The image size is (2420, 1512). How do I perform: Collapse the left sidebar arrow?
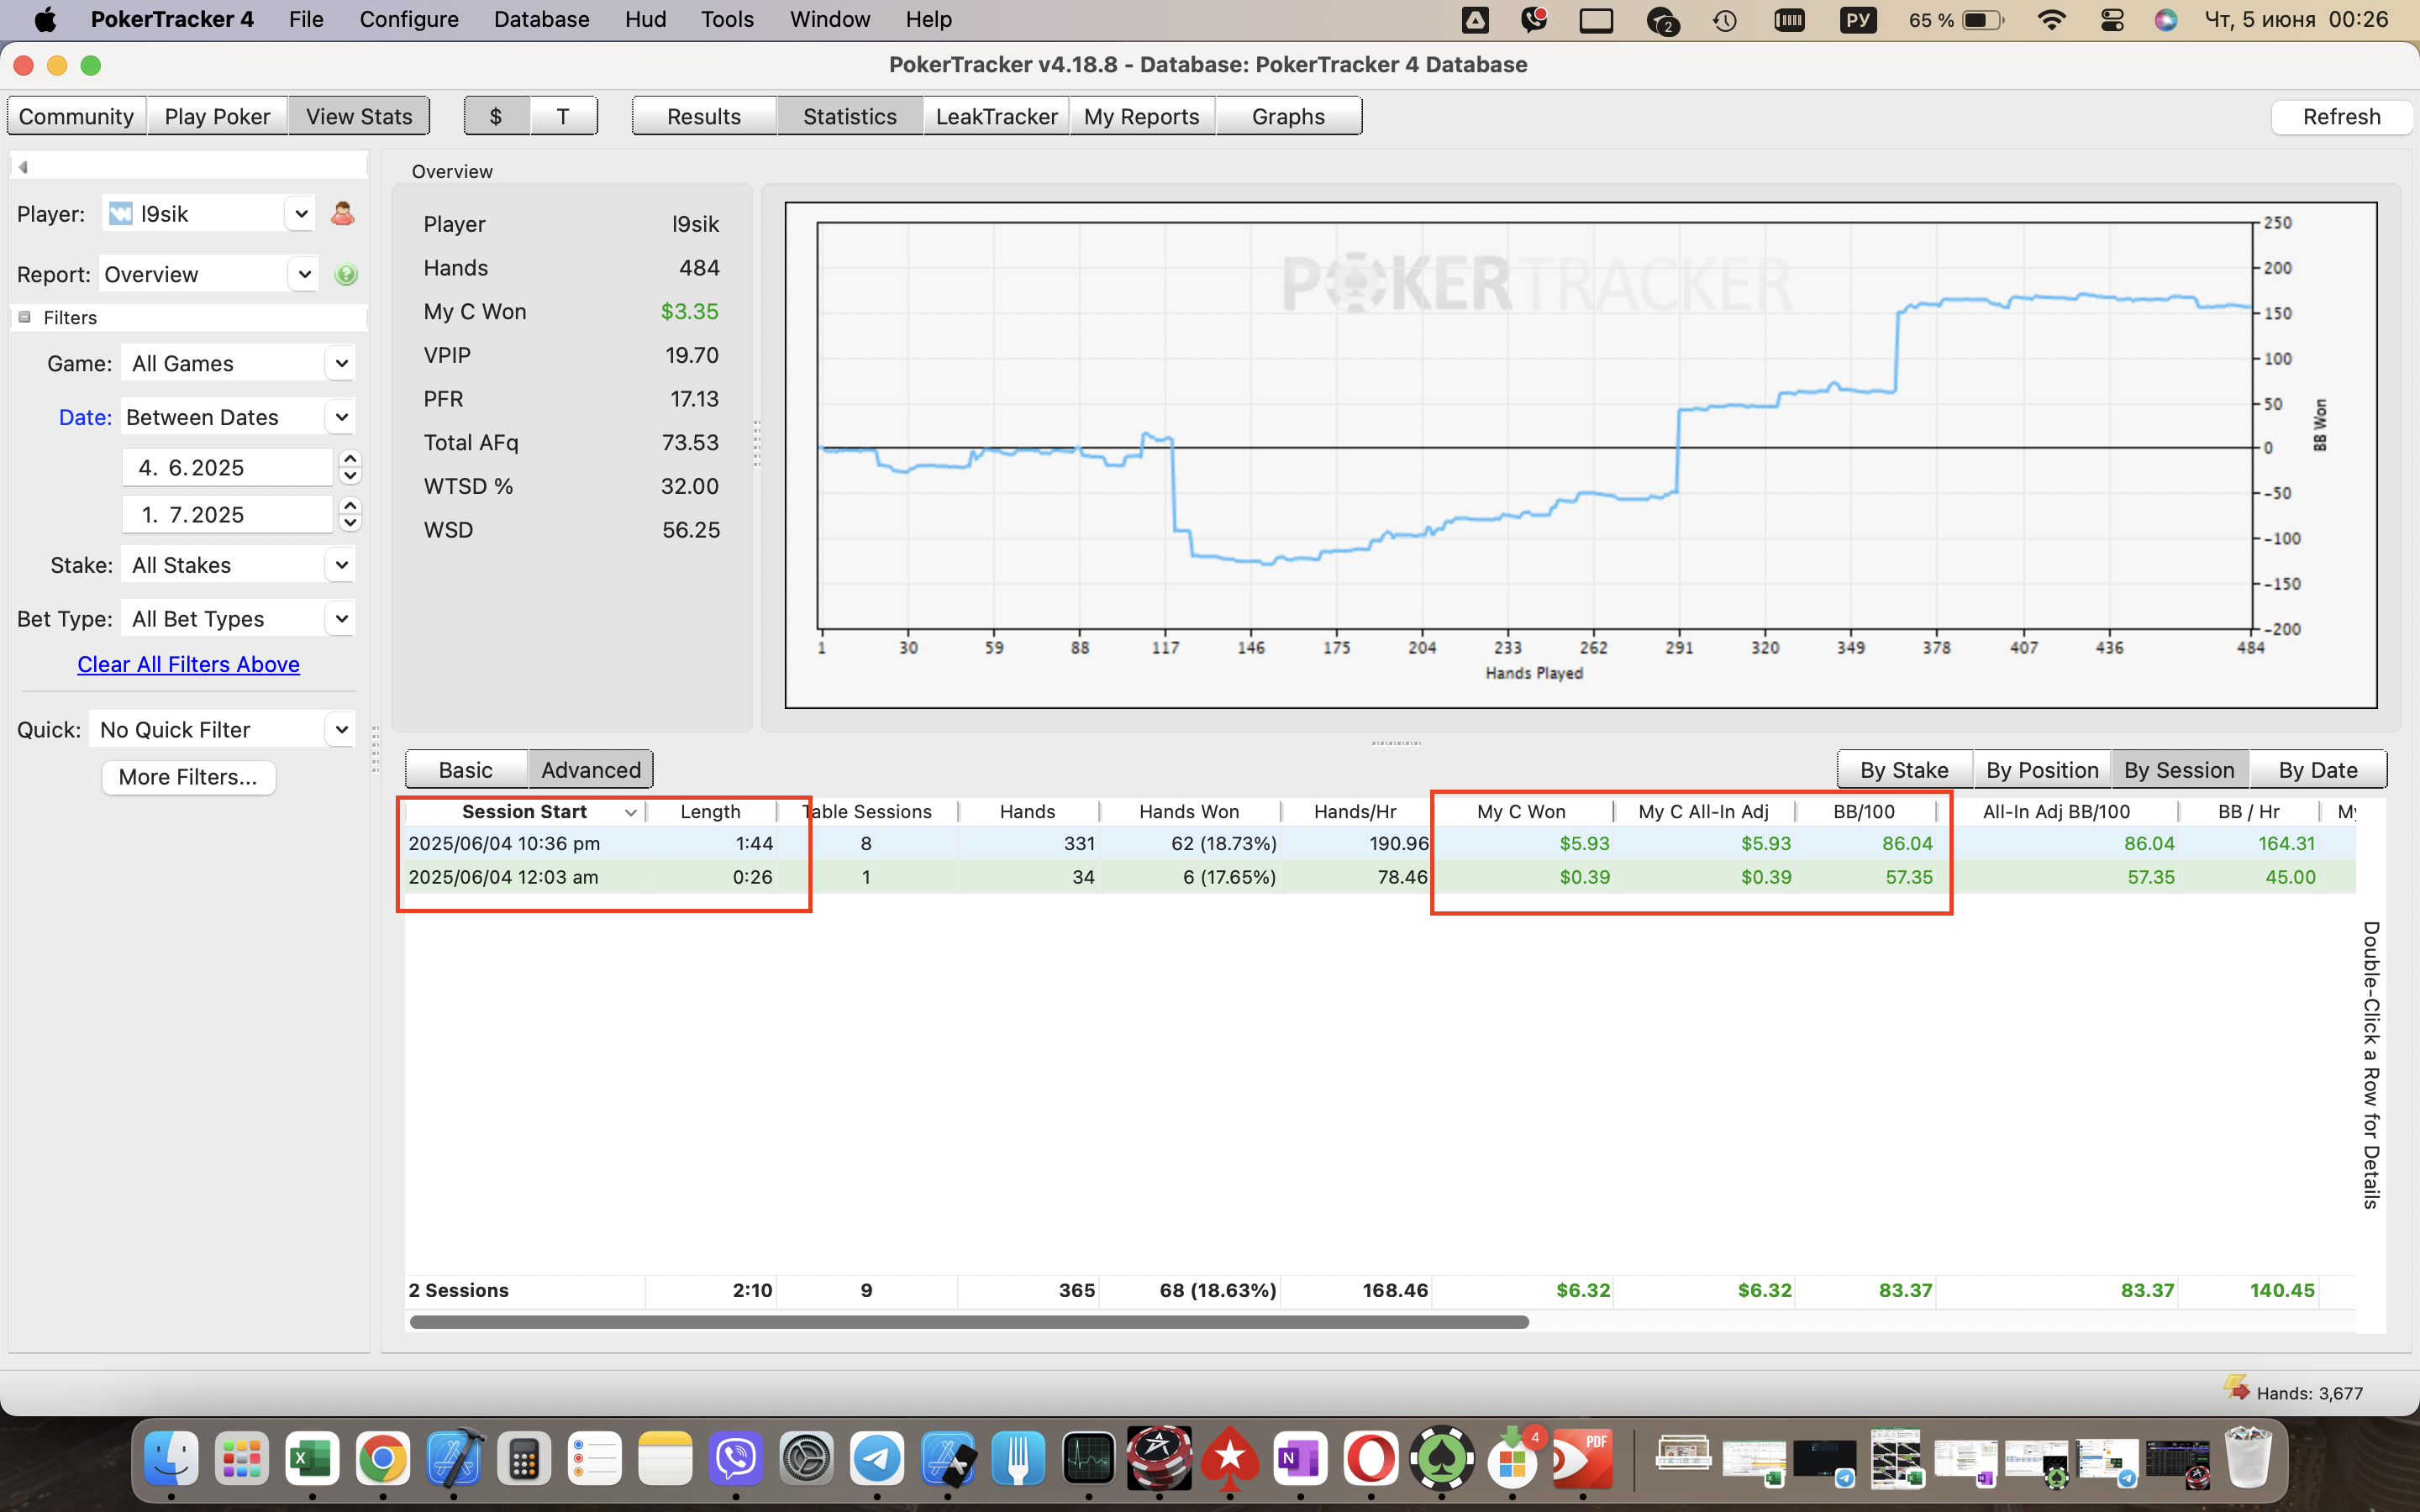coord(23,167)
